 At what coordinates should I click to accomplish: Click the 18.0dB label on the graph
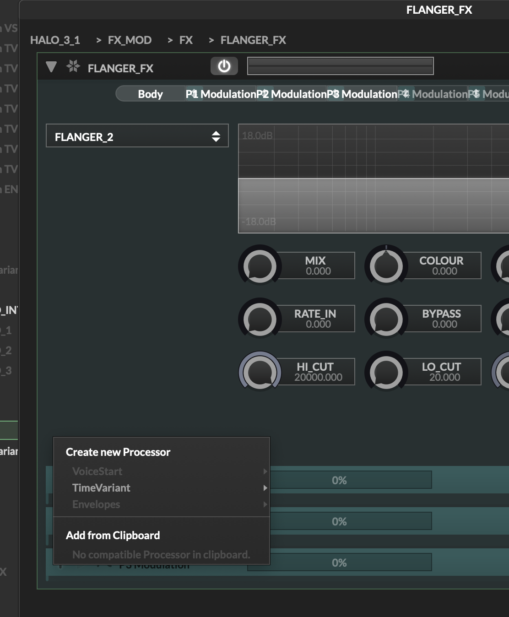tap(257, 135)
